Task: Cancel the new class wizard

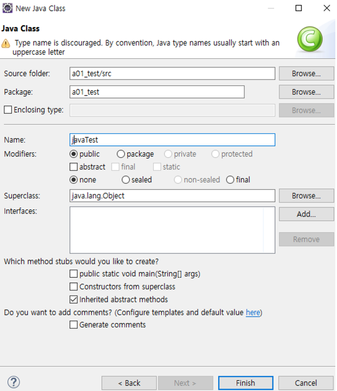Action: [x=306, y=383]
